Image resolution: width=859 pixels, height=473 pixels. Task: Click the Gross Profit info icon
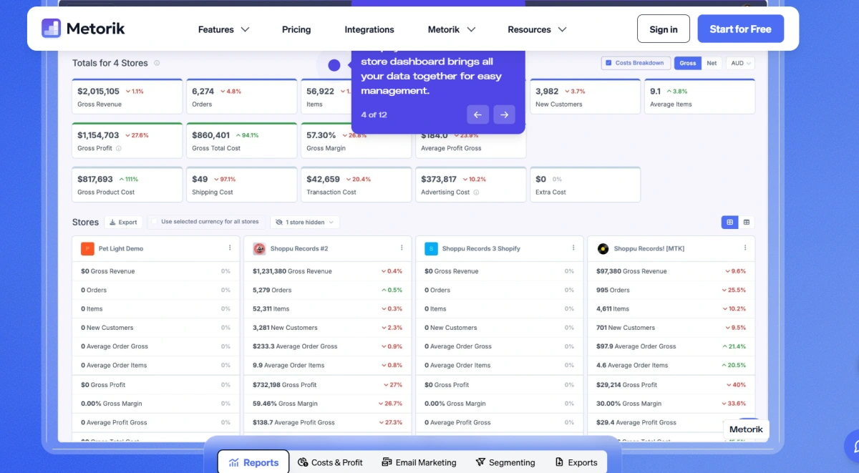coord(118,148)
